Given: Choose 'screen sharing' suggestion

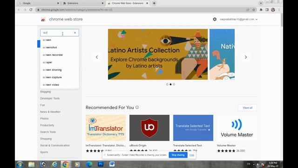Looking at the screenshot, I should tap(60, 70).
